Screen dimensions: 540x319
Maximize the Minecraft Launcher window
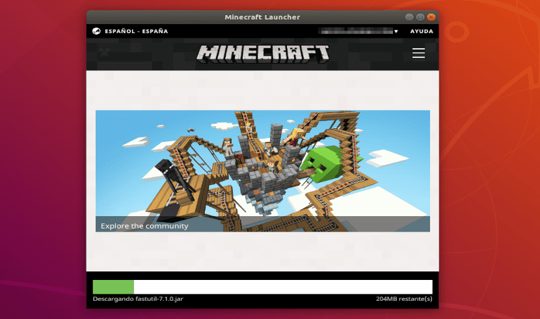420,17
